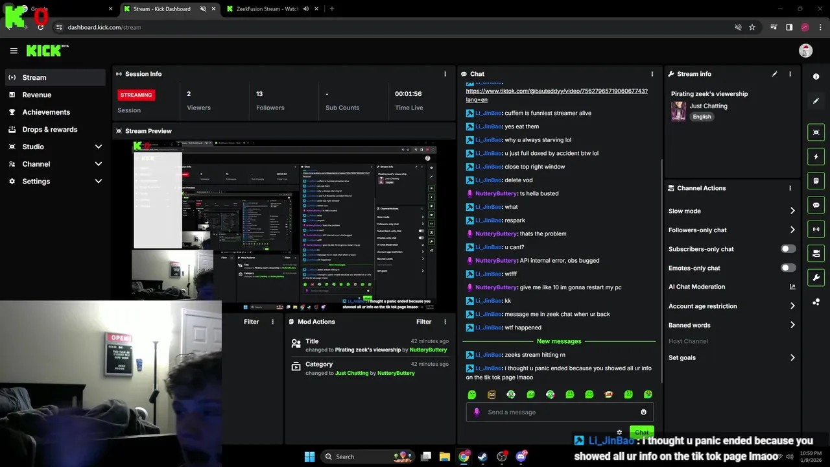Open the emoji picker in message box

(643, 412)
